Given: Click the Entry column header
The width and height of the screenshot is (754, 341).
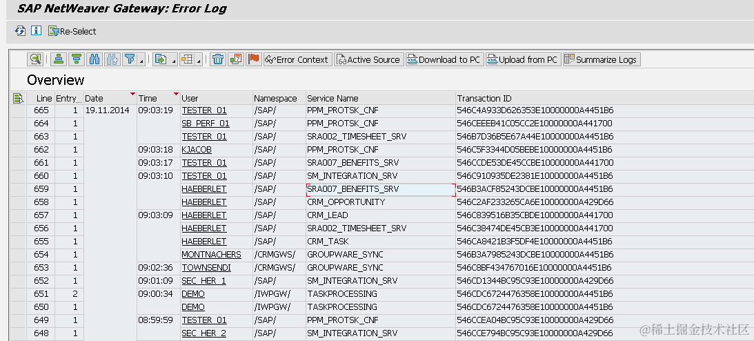Looking at the screenshot, I should click(69, 98).
